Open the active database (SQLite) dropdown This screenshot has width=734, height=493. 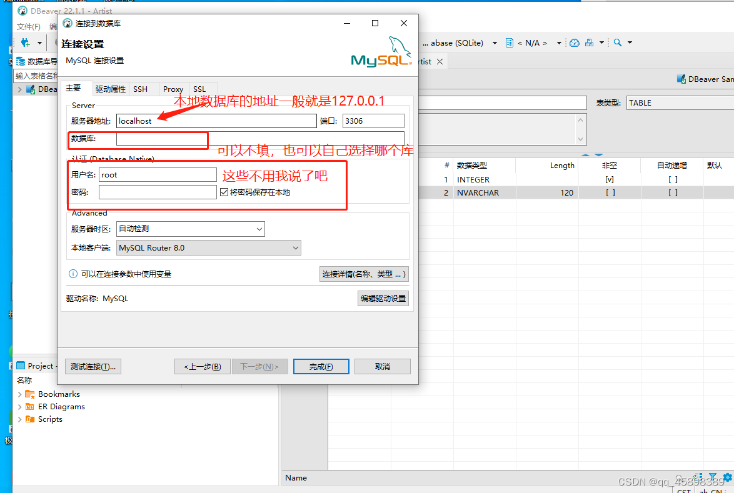click(x=495, y=43)
